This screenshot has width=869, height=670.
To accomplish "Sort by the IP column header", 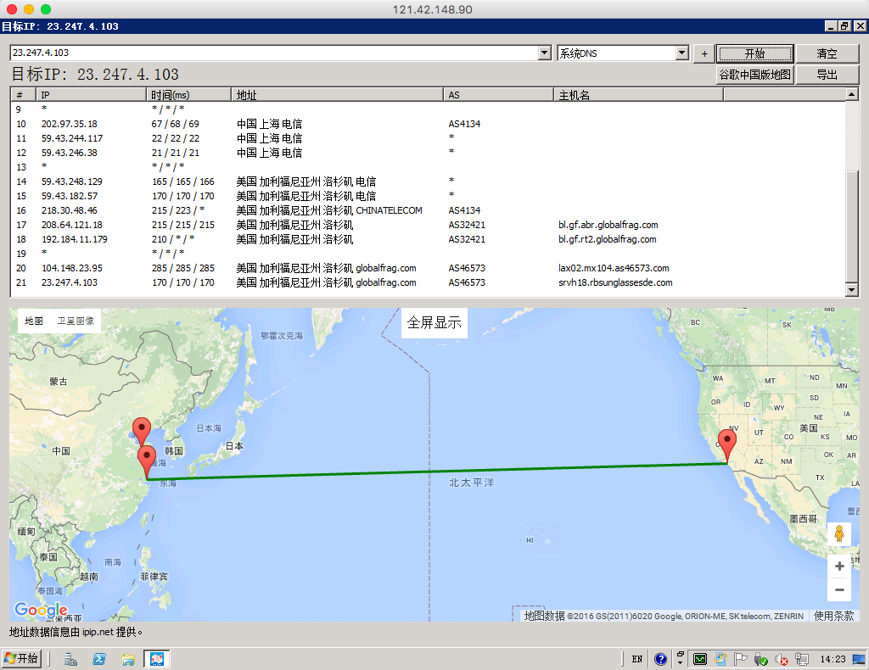I will coord(91,95).
